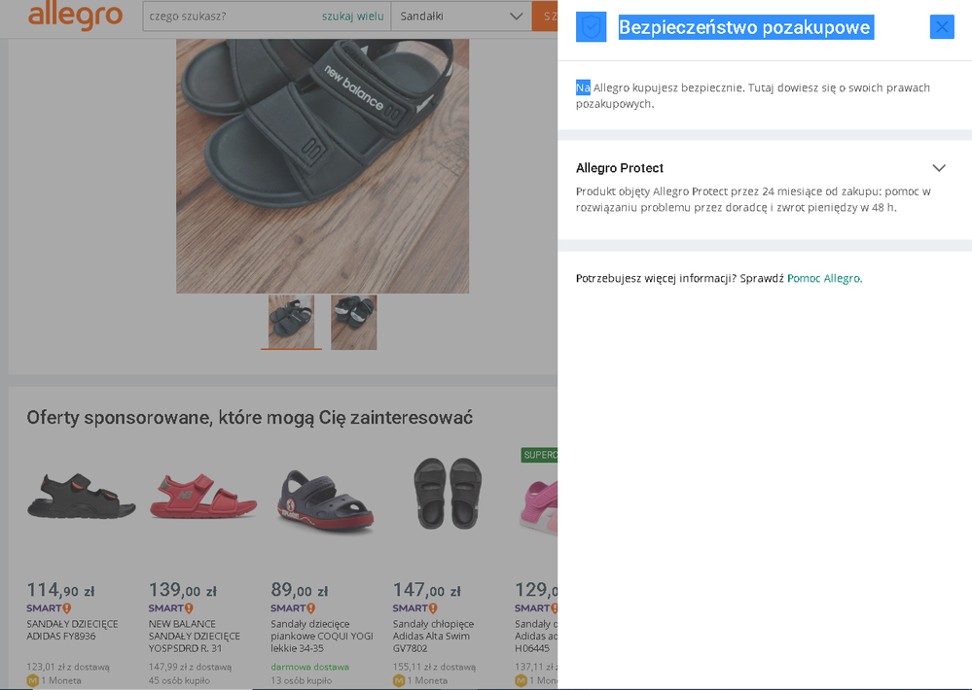Click '155,11 zł z dostawą' text
972x690 pixels.
pos(434,667)
